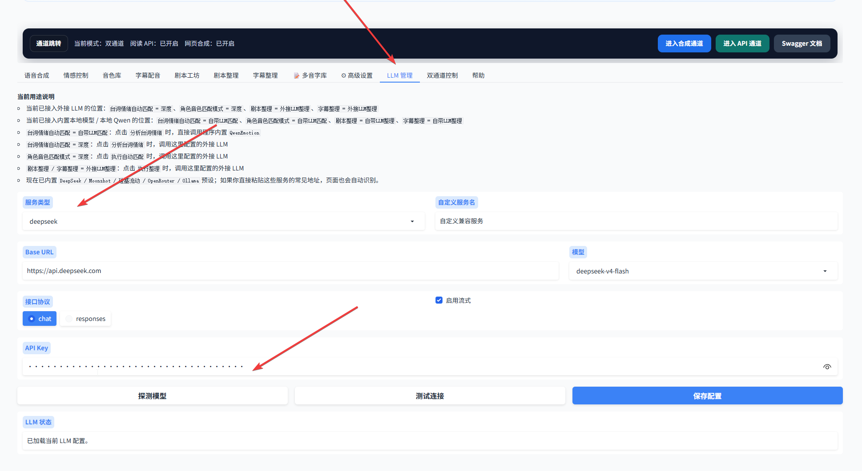Click the 自定义服务名 label
This screenshot has height=471, width=862.
point(457,202)
